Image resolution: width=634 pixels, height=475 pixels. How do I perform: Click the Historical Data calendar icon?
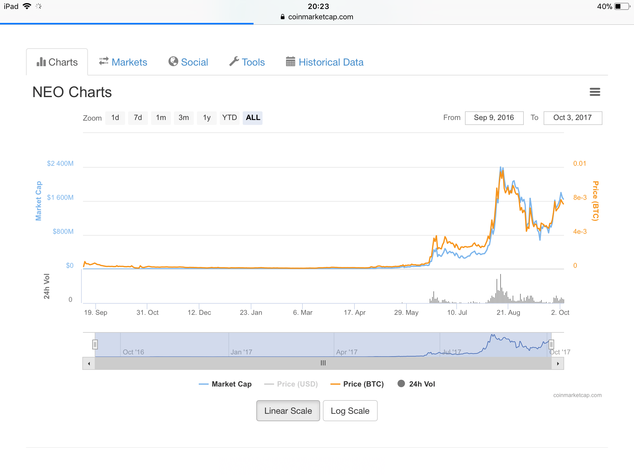coord(290,61)
